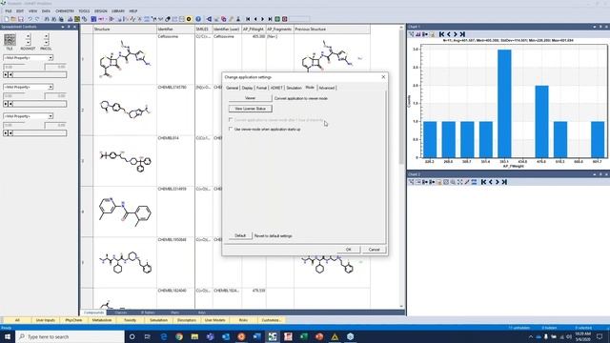
Task: Open File Explorer from the taskbar
Action: coord(194,336)
